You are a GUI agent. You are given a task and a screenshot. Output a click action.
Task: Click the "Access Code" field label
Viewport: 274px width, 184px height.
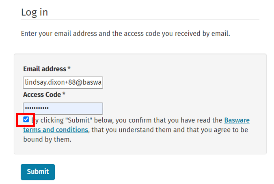[x=42, y=94]
